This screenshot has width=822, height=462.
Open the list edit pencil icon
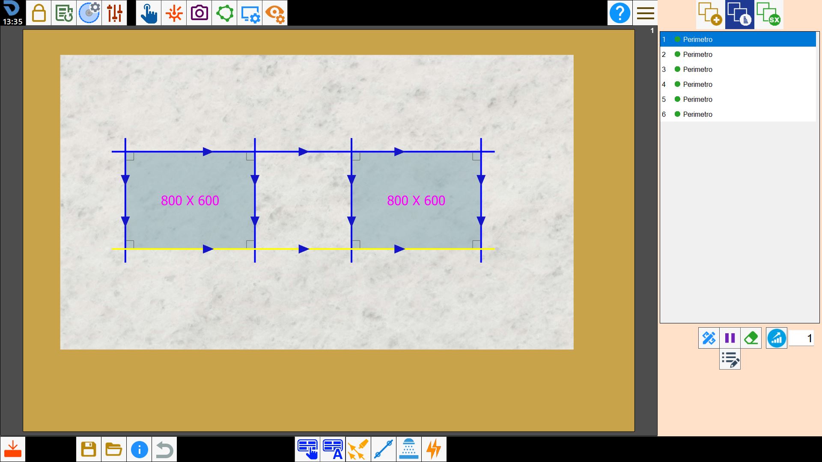point(730,359)
